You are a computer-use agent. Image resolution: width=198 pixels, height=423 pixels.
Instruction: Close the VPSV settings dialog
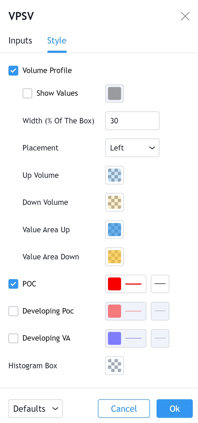click(x=185, y=16)
